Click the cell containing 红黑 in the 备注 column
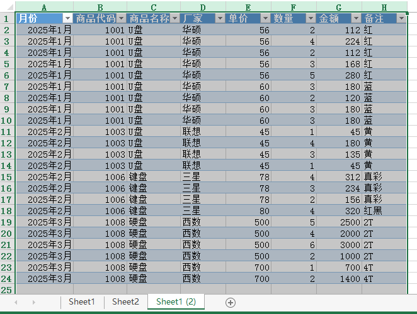Image resolution: width=417 pixels, height=314 pixels. (384, 211)
